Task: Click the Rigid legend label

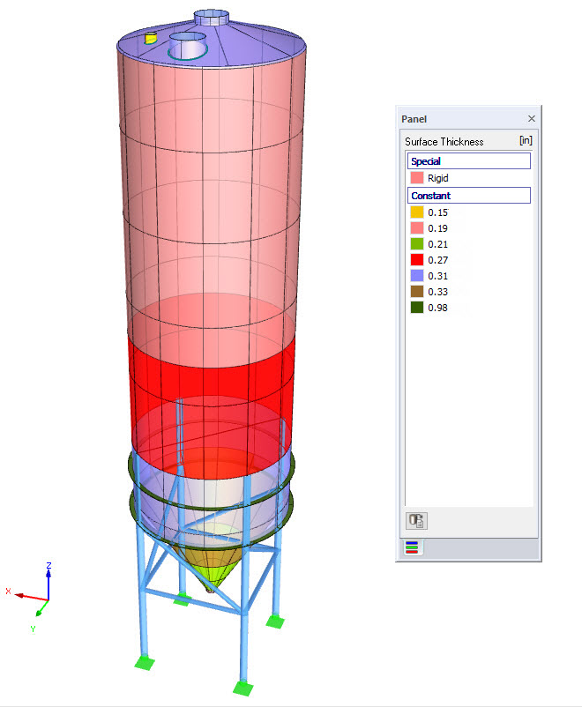Action: tap(437, 178)
